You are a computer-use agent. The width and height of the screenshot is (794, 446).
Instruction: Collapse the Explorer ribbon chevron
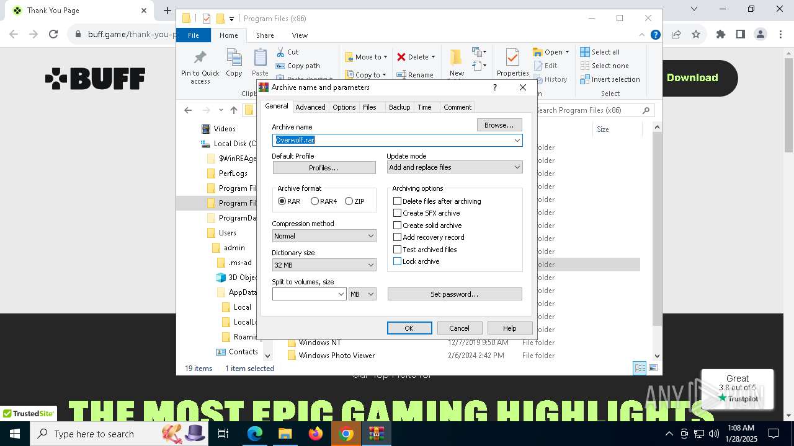(642, 35)
